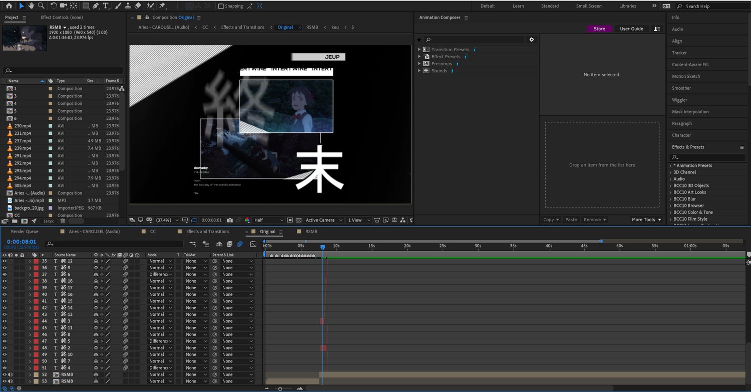Select the Clone Stamp tool

tap(128, 6)
